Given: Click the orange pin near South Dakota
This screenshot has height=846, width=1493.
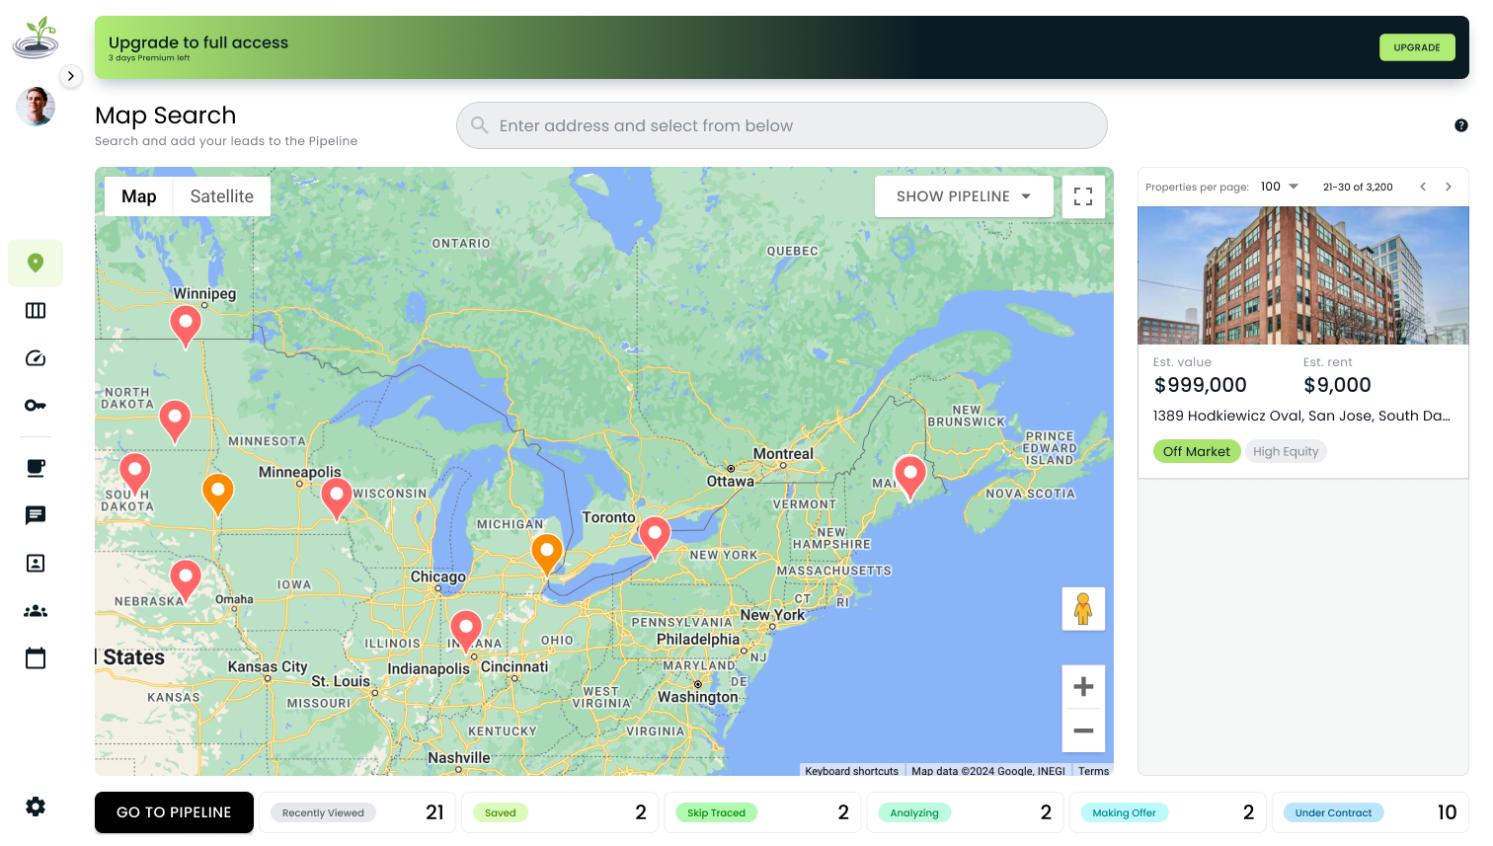Looking at the screenshot, I should click(218, 494).
